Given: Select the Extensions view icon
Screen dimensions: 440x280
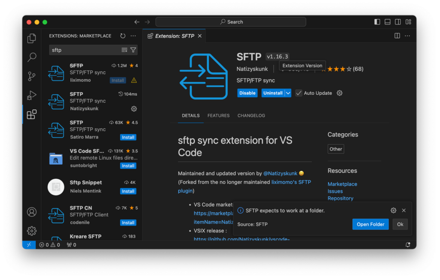Looking at the screenshot, I should point(32,114).
